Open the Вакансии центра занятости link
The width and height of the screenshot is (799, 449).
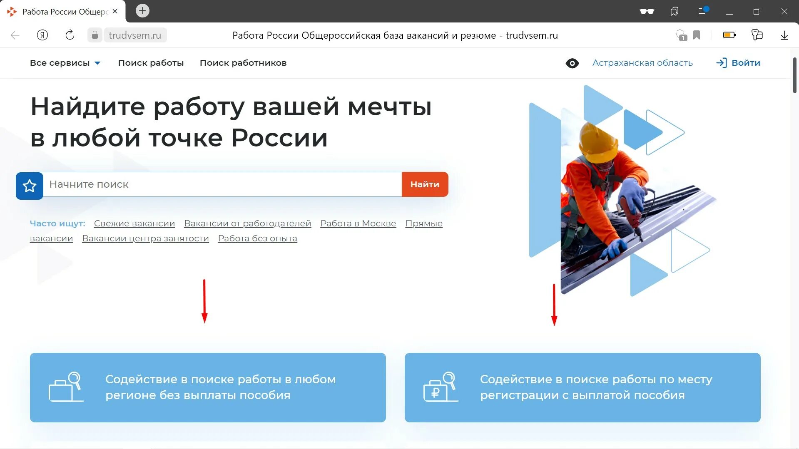pos(146,238)
